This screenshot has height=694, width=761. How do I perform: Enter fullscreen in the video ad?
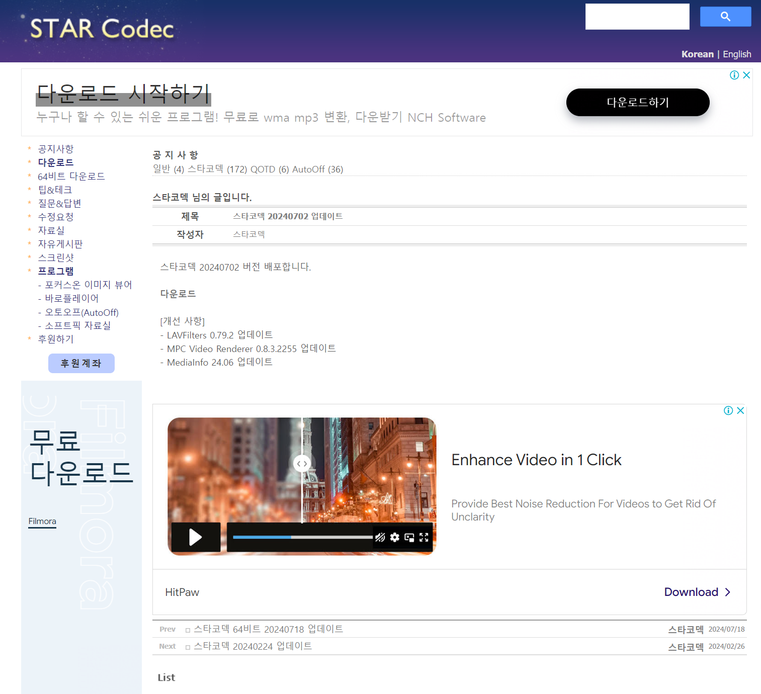[424, 537]
